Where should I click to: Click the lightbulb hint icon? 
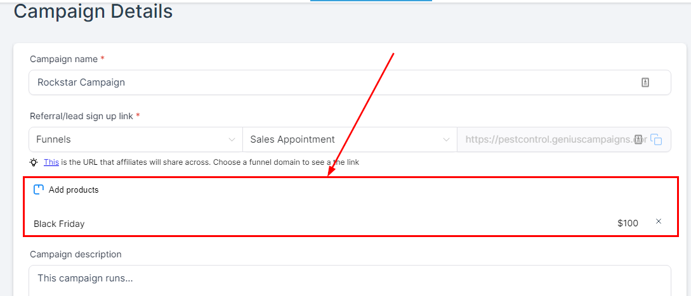point(34,162)
